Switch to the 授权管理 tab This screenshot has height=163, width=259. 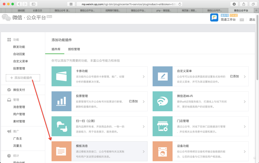click(x=74, y=49)
